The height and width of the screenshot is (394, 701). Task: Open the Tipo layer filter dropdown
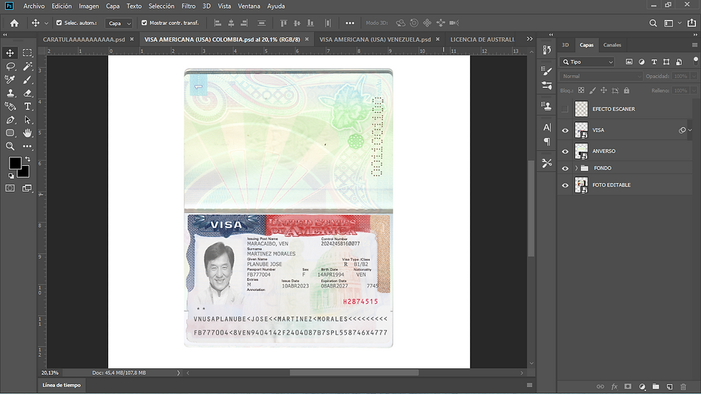click(587, 62)
